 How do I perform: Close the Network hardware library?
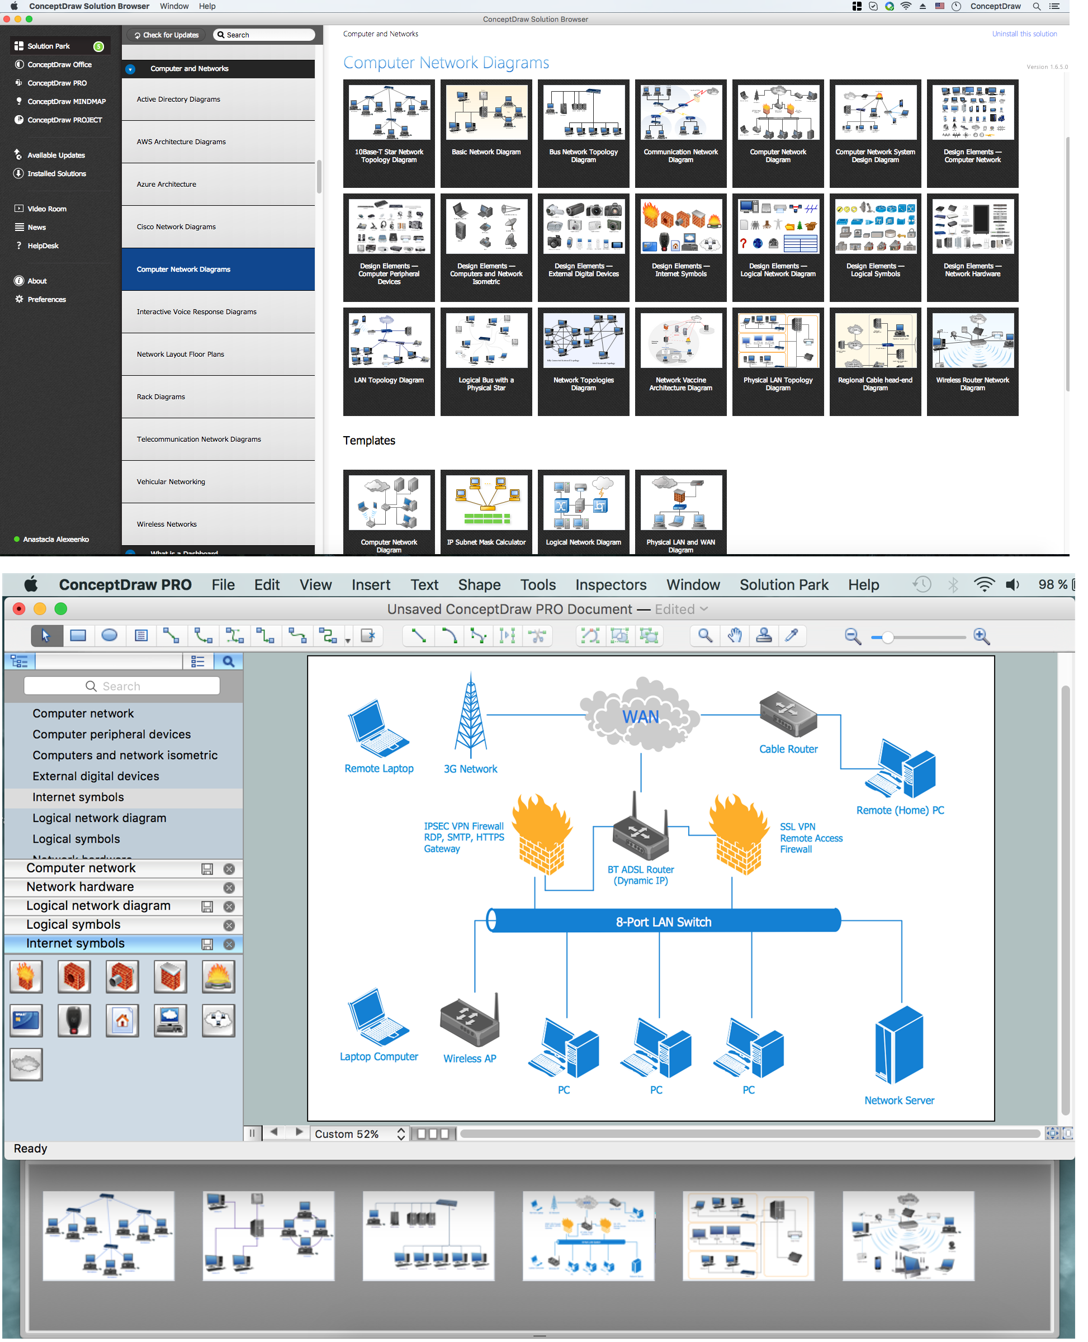229,887
